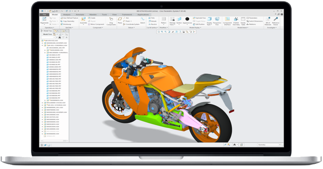Click the ribbon command search magnifier
Image resolution: width=323 pixels, height=169 pixels.
(x=278, y=14)
